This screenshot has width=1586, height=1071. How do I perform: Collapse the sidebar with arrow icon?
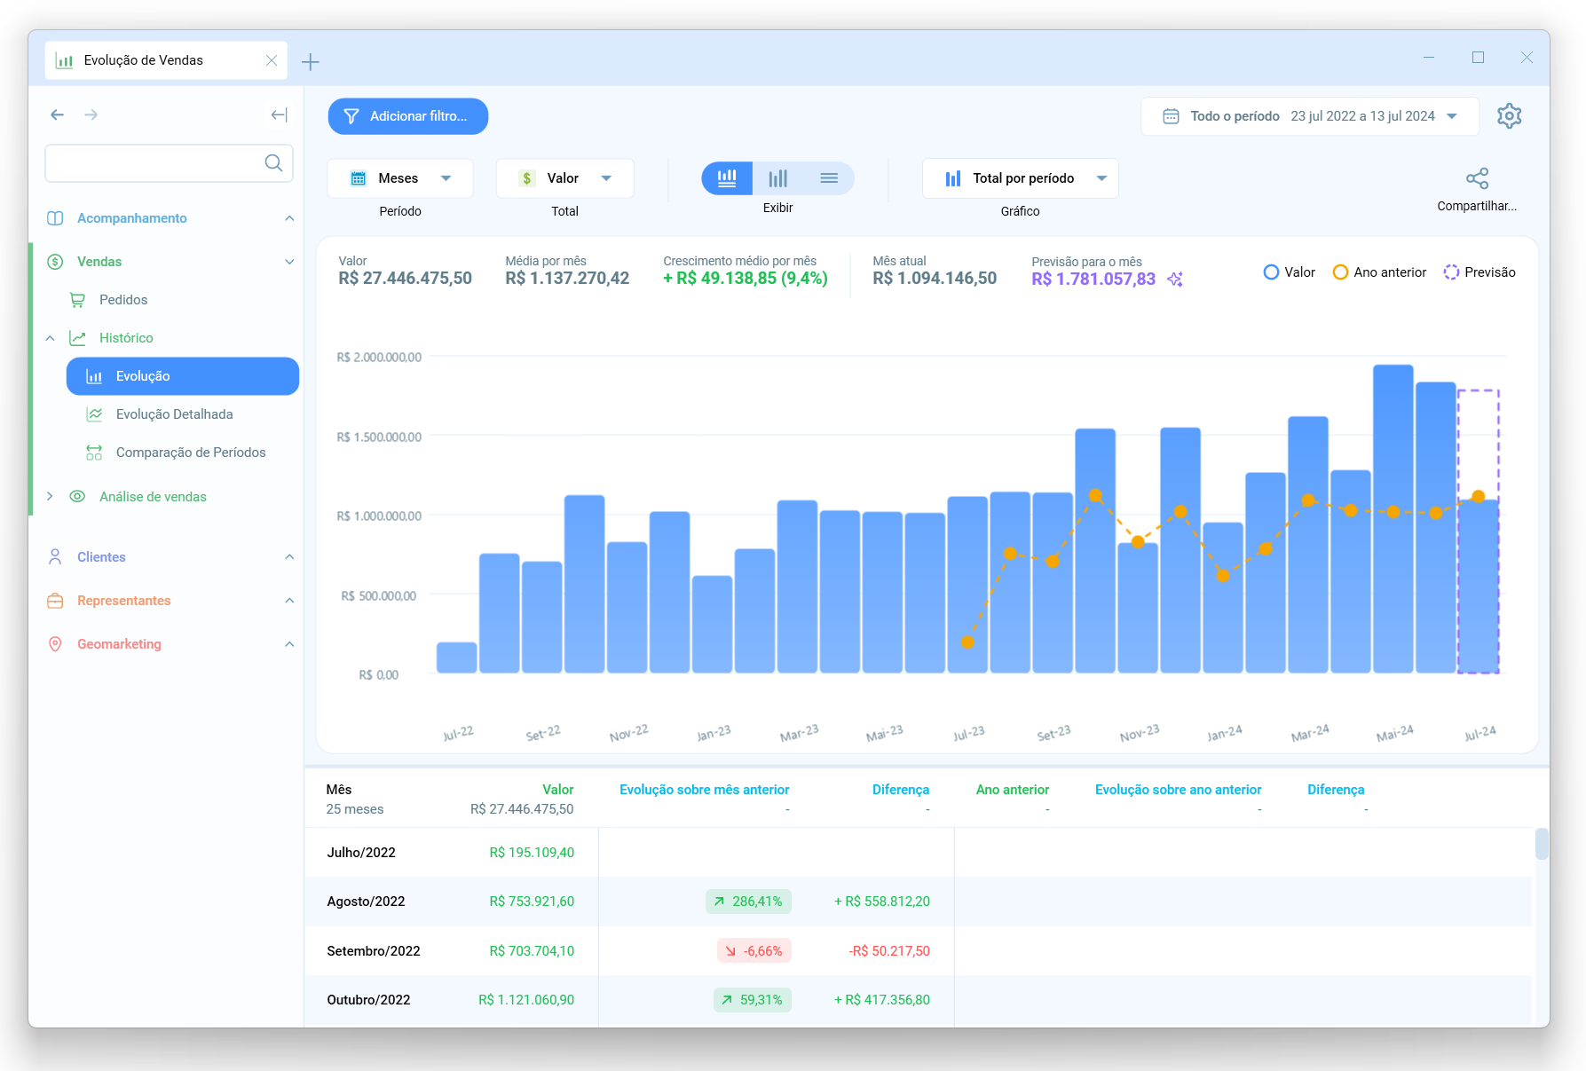[279, 114]
